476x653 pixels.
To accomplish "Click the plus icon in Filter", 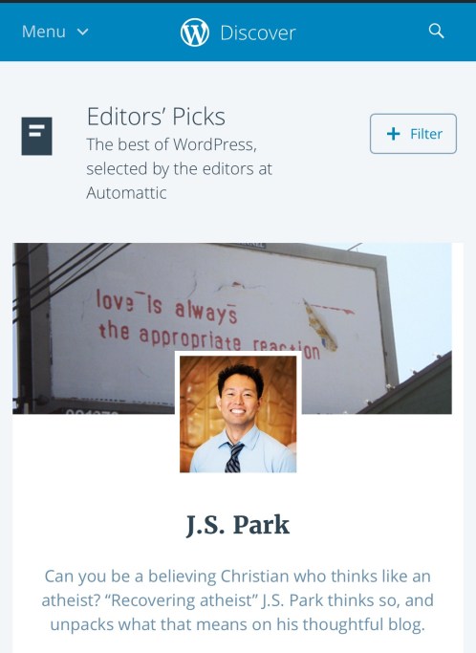I will point(393,134).
